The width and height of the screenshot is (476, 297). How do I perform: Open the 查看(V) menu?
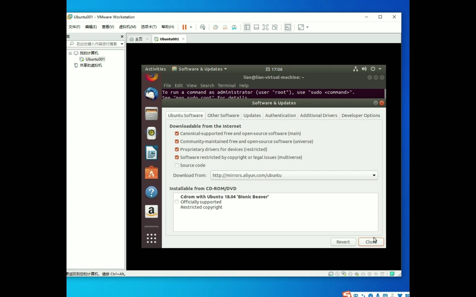(x=108, y=27)
